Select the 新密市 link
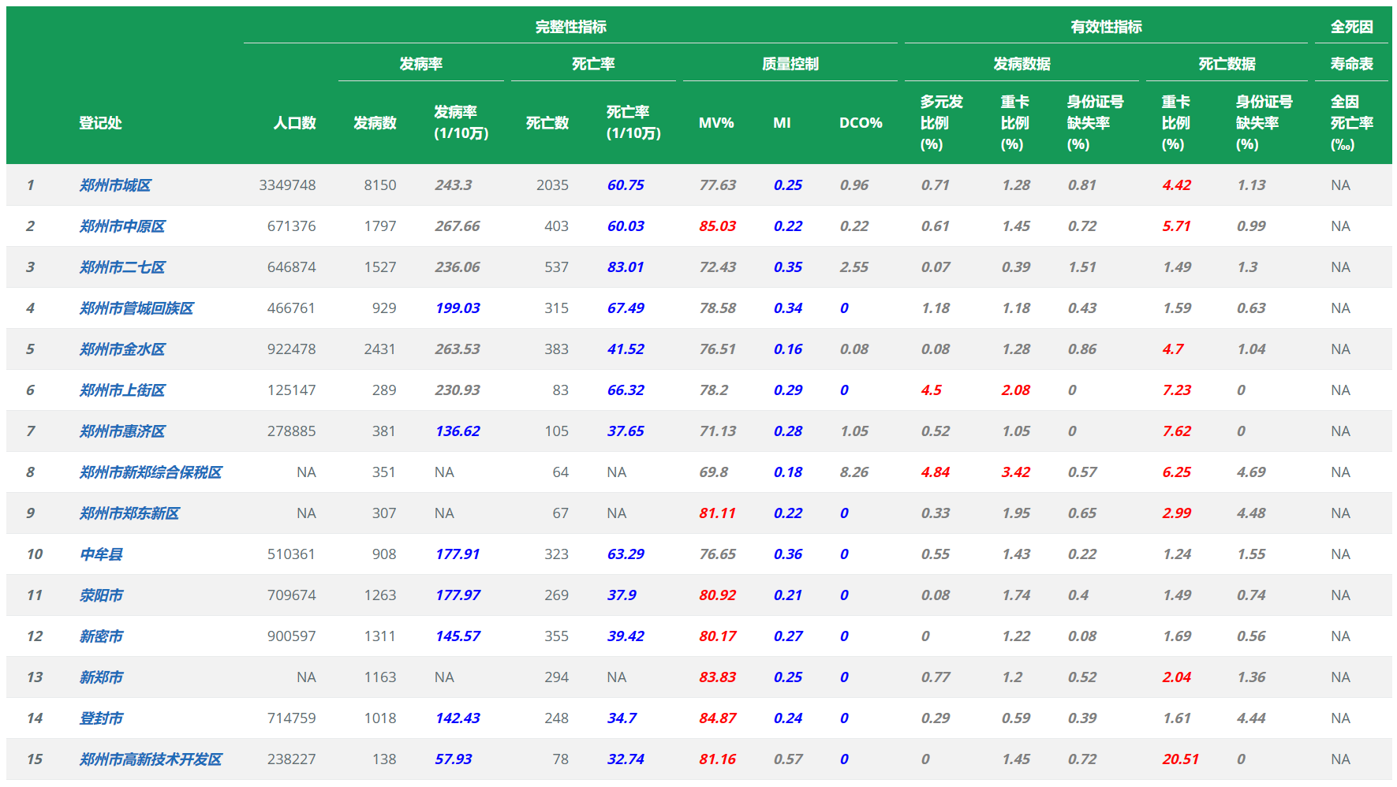Screen dimensions: 1397x787 pyautogui.click(x=101, y=636)
